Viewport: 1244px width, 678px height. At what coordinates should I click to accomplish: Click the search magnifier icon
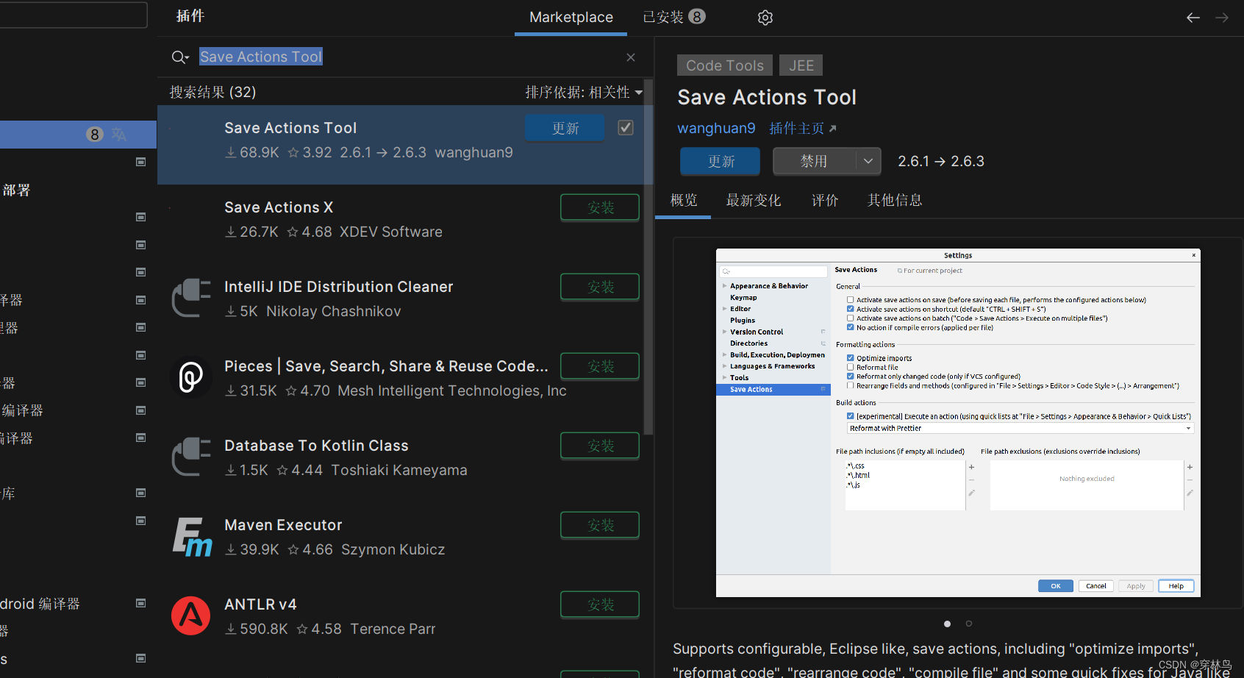(x=177, y=57)
